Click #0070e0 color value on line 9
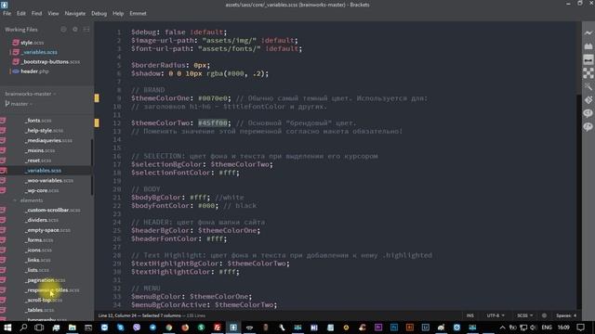This screenshot has width=595, height=334. [214, 98]
